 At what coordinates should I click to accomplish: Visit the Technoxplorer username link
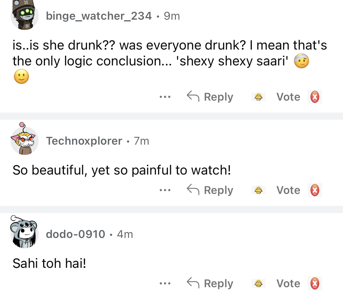coord(84,141)
